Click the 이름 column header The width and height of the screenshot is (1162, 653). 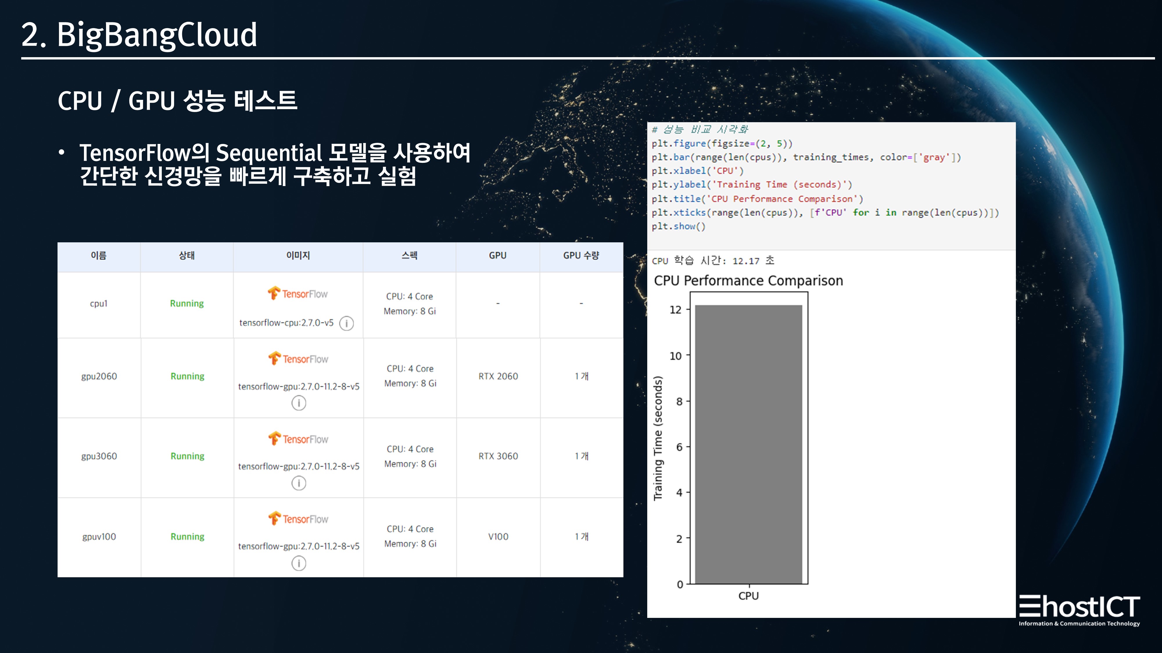point(98,255)
